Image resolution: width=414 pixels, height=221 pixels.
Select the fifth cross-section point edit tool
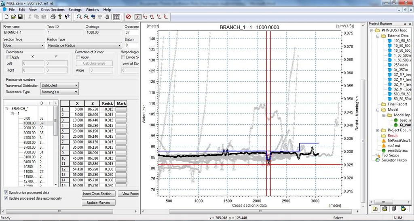click(165, 17)
